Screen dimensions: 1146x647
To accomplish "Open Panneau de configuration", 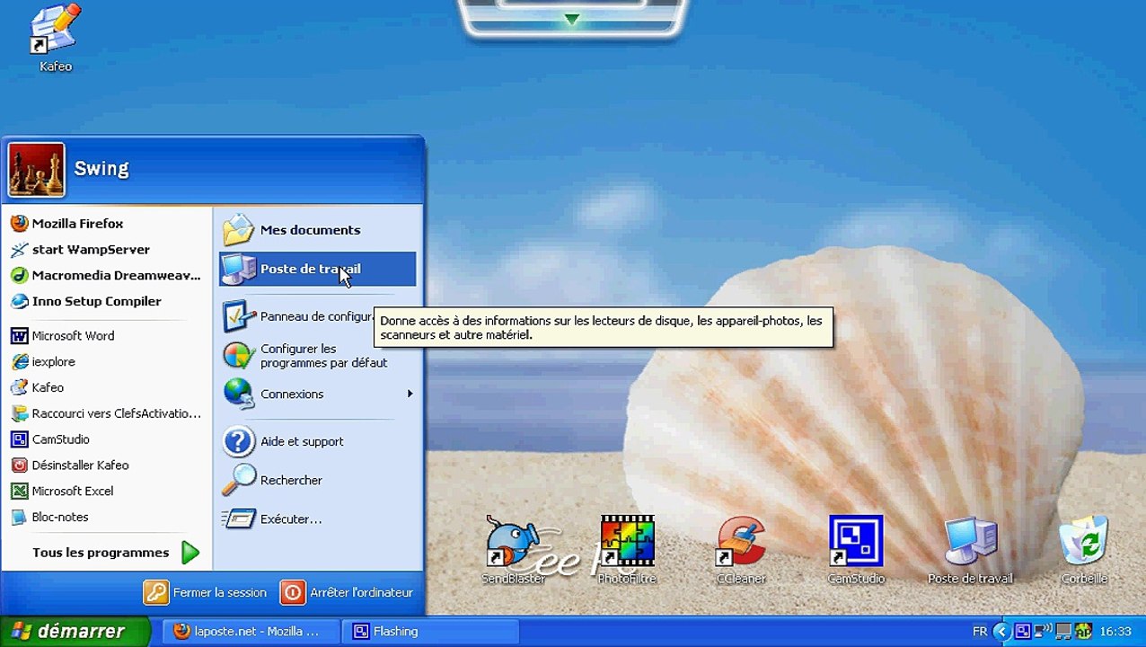I will tap(297, 316).
